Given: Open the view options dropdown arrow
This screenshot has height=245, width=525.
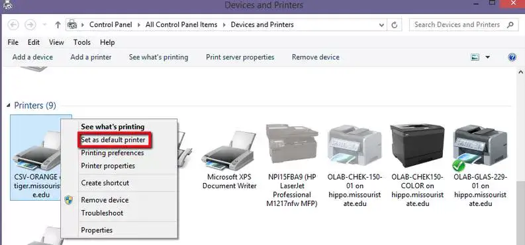Looking at the screenshot, I should pos(487,57).
